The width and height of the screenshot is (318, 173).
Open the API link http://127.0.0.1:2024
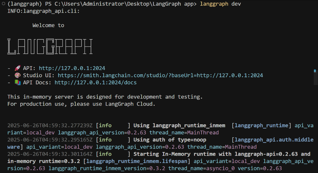(x=72, y=68)
